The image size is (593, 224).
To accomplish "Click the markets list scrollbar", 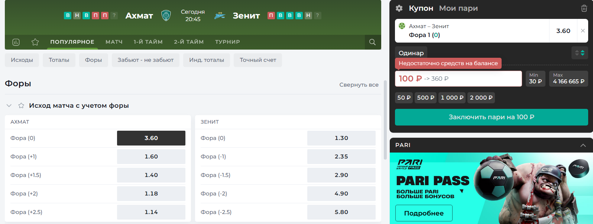I will pyautogui.click(x=385, y=120).
